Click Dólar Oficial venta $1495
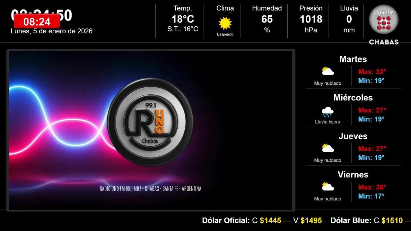 311,221
